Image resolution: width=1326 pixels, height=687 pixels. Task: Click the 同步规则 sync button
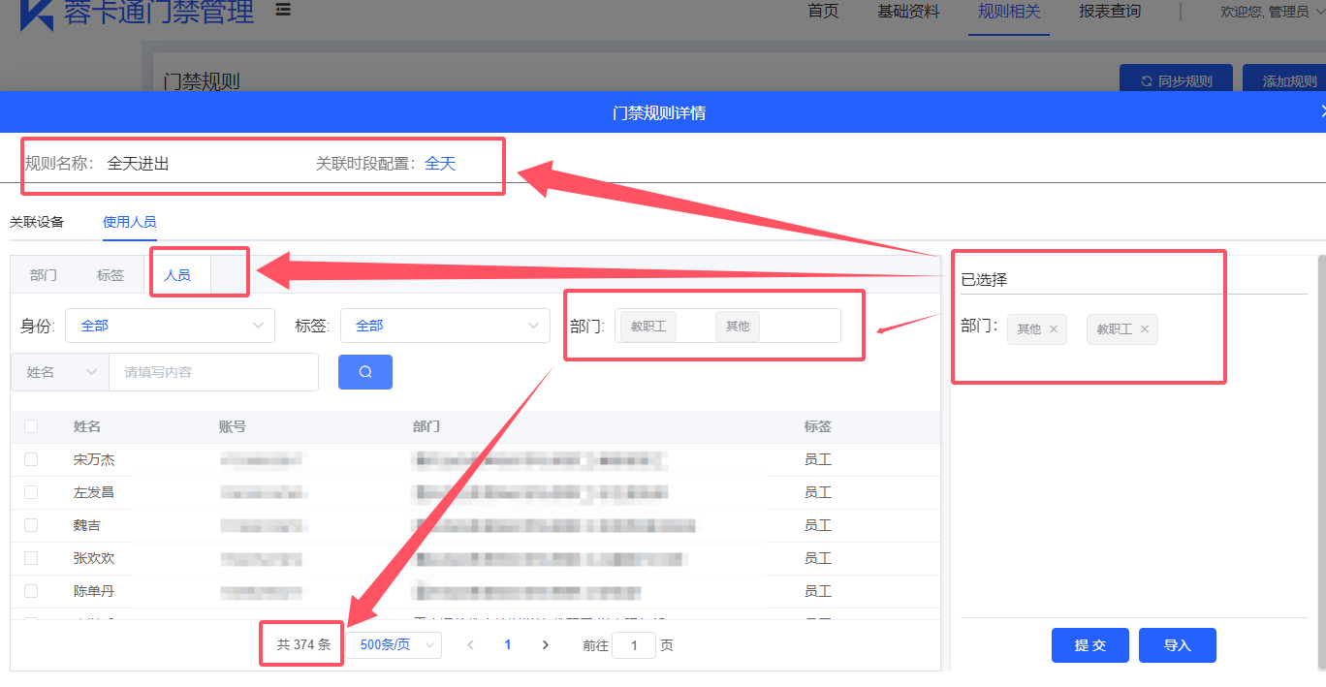[x=1176, y=81]
